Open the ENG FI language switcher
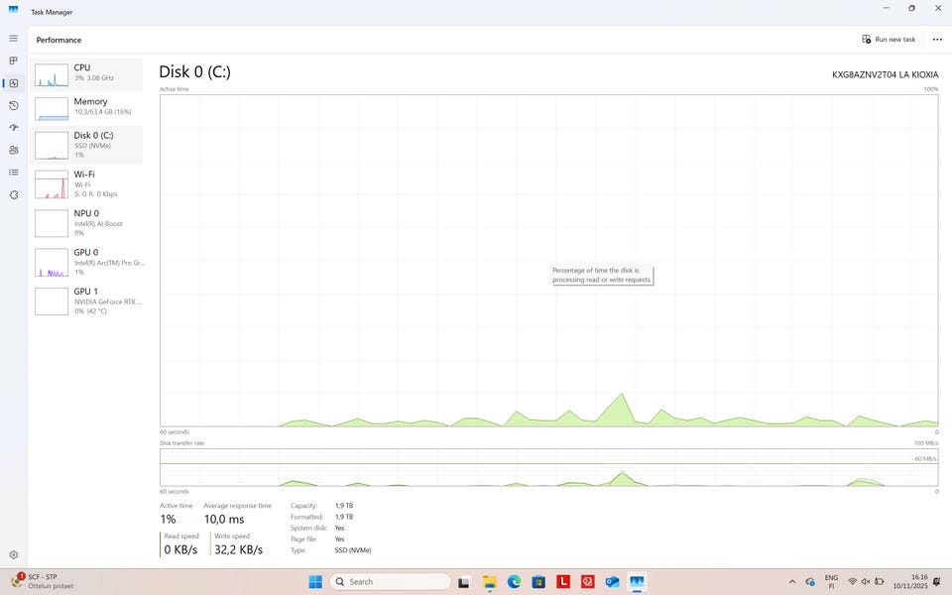 click(831, 582)
